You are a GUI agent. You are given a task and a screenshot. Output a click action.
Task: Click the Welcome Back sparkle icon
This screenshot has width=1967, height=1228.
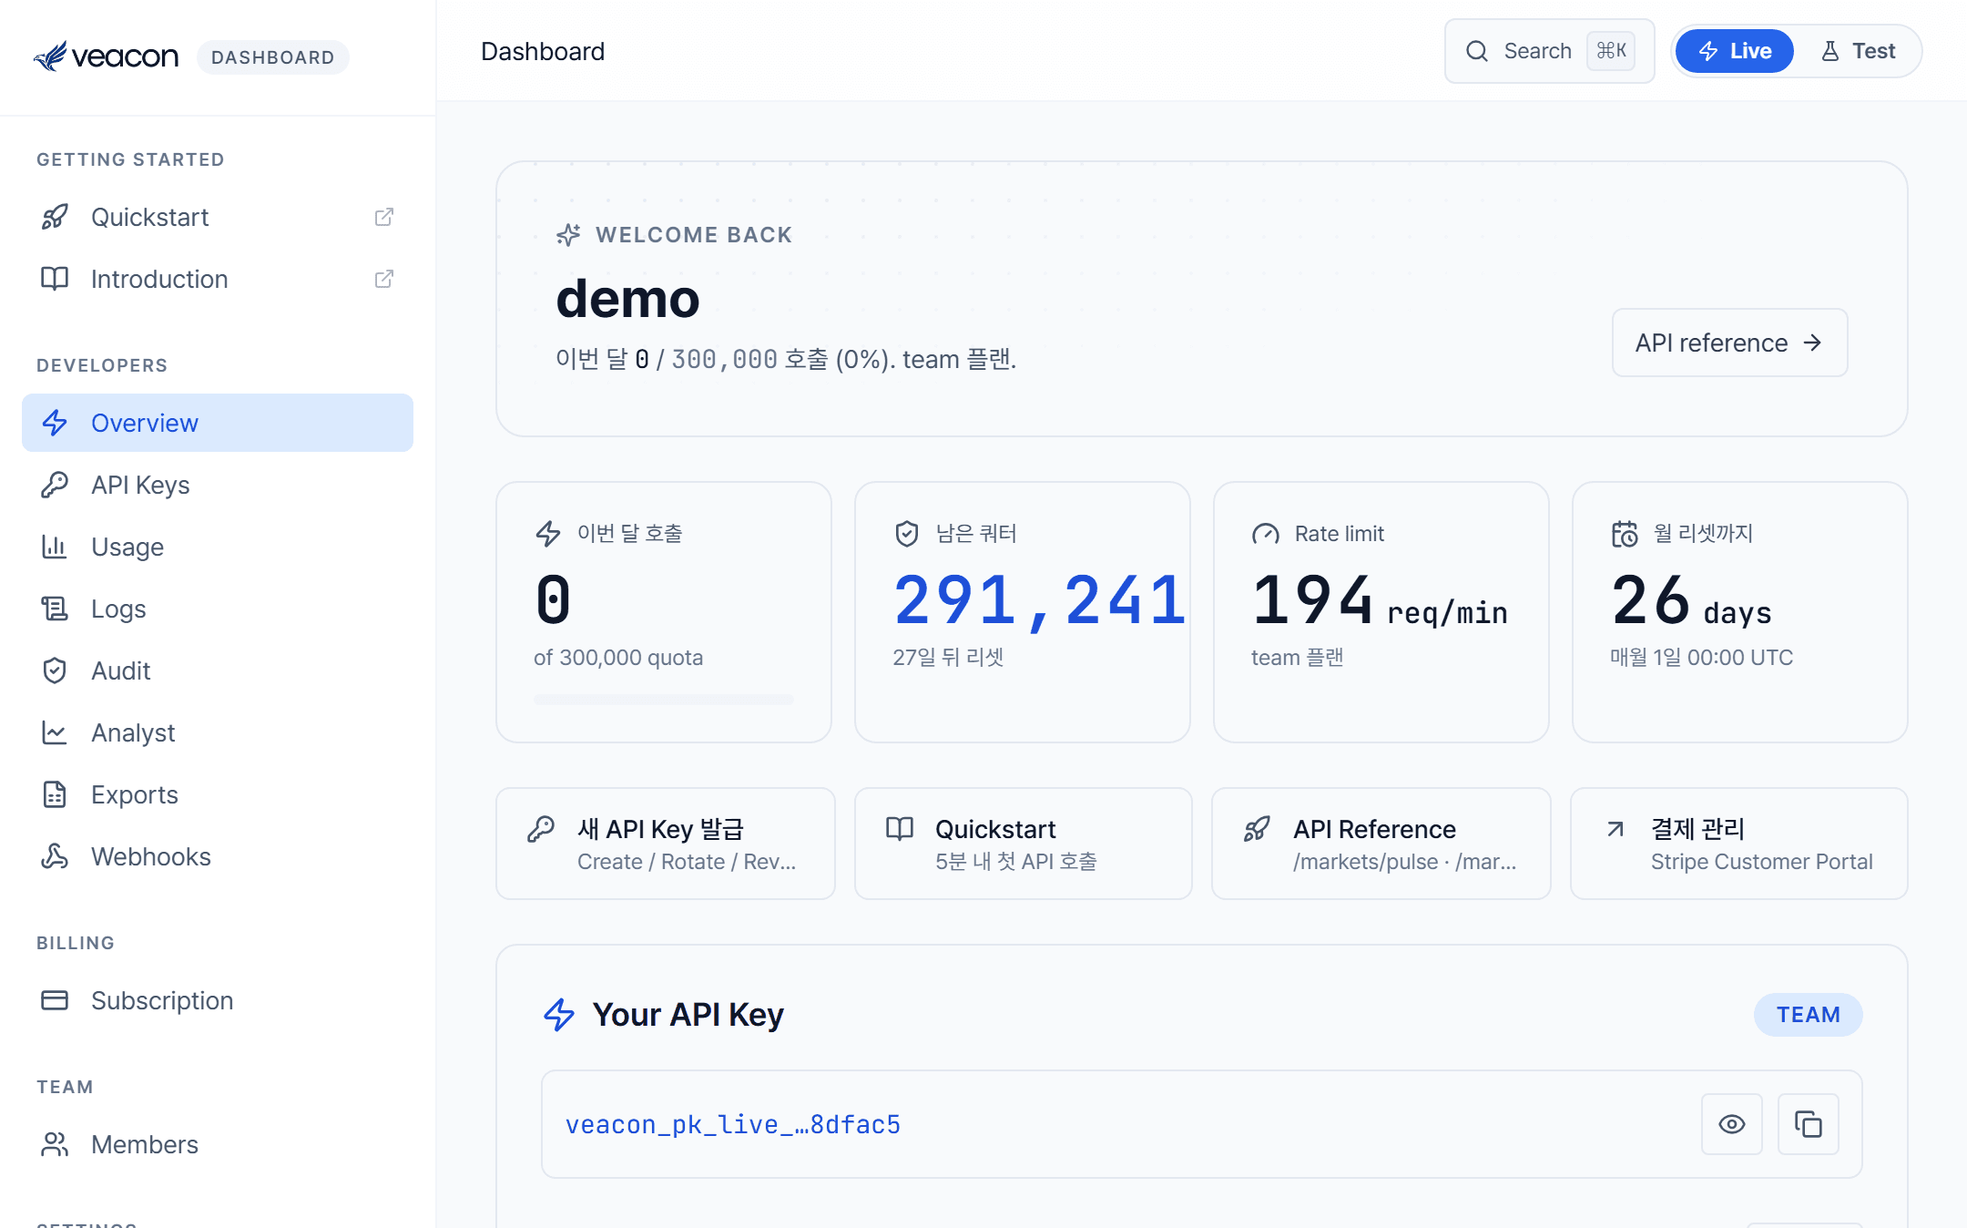click(569, 235)
